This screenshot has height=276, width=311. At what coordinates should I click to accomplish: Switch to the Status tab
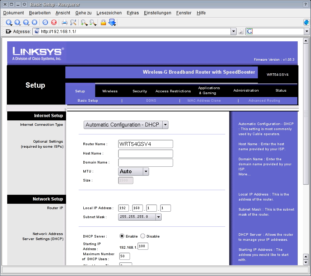coord(281,90)
